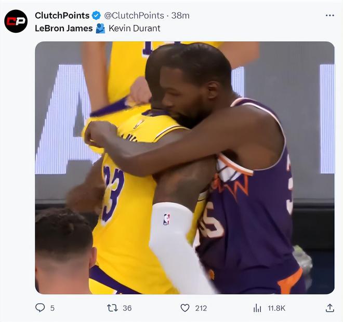
Task: Open the three-dot more options menu
Action: [329, 15]
